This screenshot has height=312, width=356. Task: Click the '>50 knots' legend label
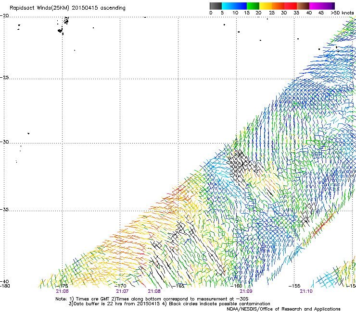coord(342,13)
